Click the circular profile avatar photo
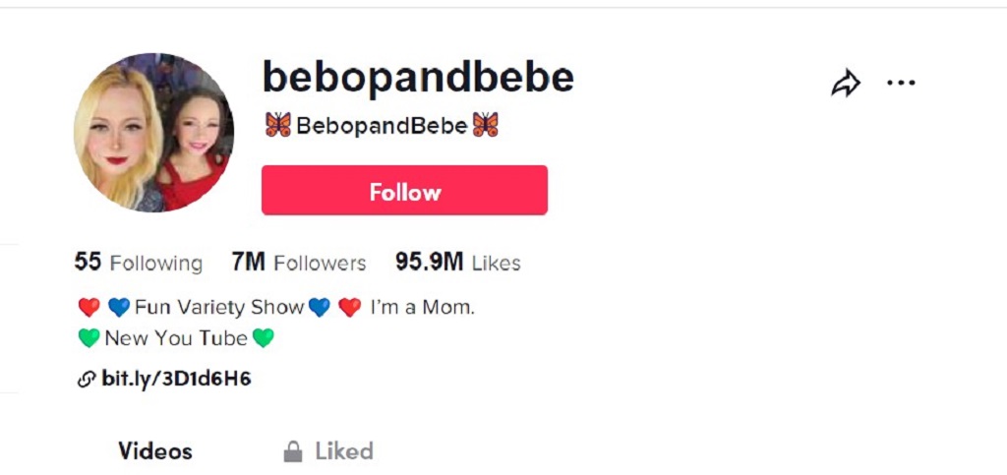Image resolution: width=1007 pixels, height=475 pixels. tap(154, 133)
